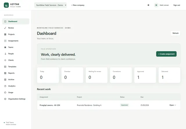Open Dashboard in the sidebar
Screen dimensions: 186x129
[x=16, y=21]
